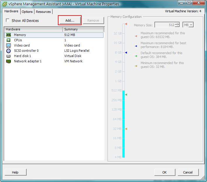
Task: Switch to the Options tab
Action: pyautogui.click(x=27, y=12)
